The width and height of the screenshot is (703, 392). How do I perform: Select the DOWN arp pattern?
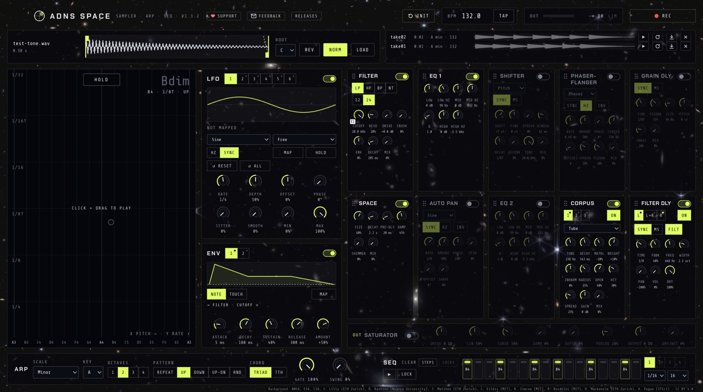coord(199,372)
